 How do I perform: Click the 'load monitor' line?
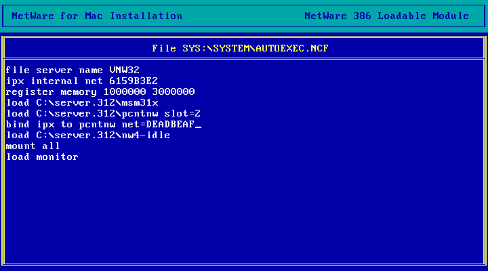click(42, 157)
